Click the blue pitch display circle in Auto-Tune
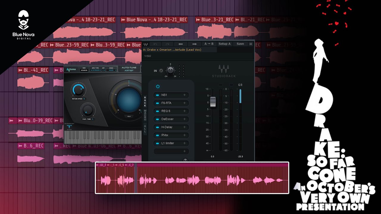Image resolution: width=381 pixels, height=214 pixels. coord(129,100)
